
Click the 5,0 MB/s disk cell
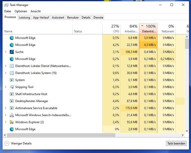pos(148,38)
